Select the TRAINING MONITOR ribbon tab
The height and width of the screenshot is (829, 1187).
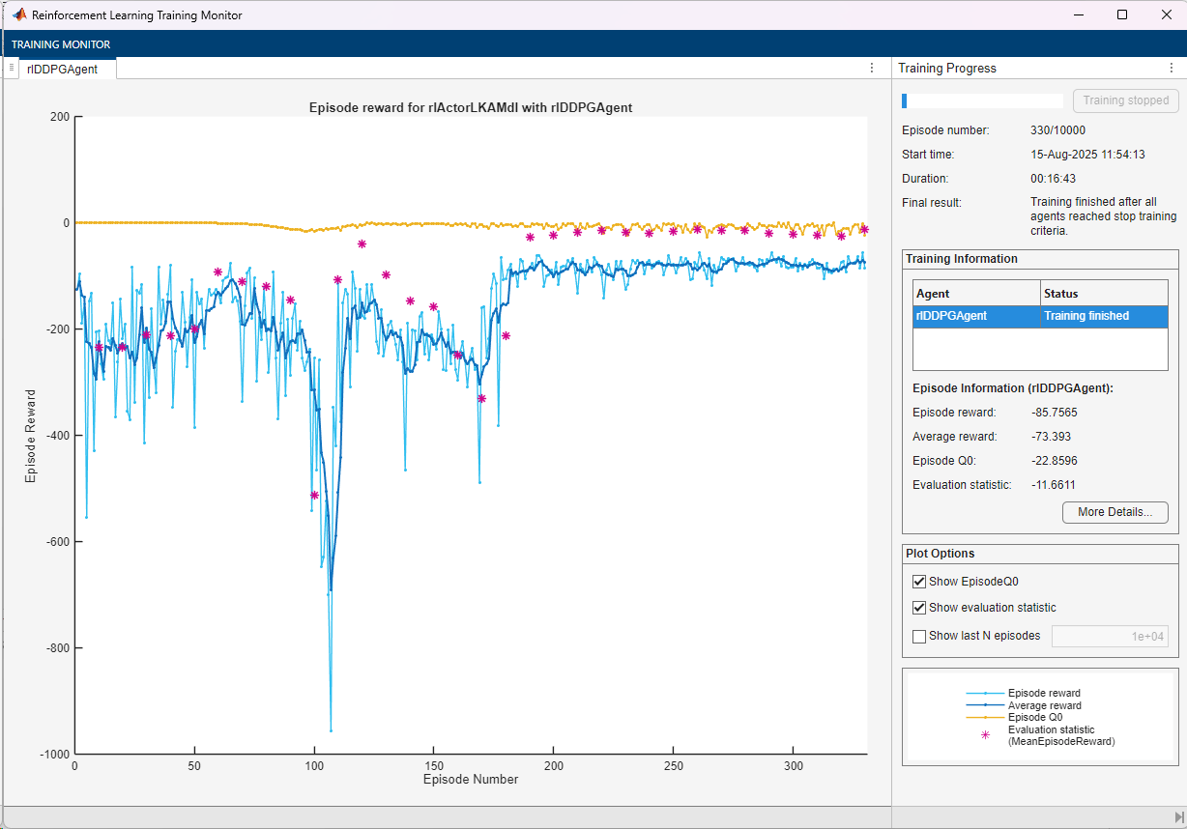click(x=61, y=44)
